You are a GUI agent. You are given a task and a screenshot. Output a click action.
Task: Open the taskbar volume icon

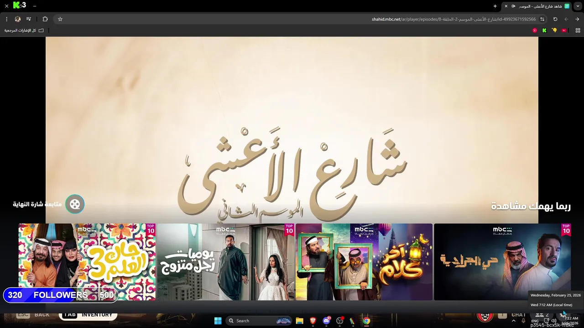pos(554,321)
